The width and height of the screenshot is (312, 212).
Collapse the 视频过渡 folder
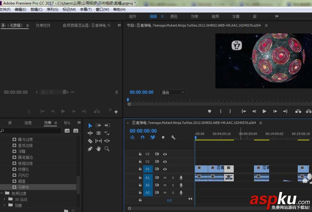[2, 193]
